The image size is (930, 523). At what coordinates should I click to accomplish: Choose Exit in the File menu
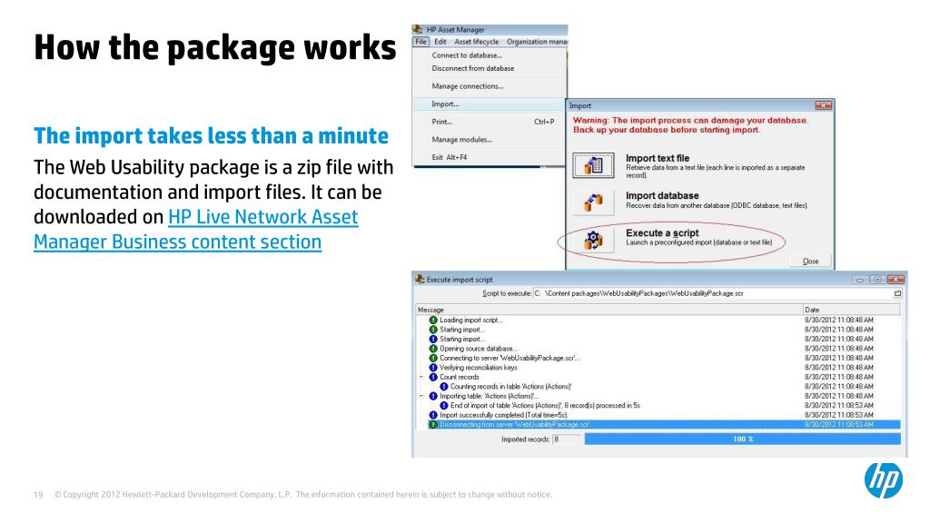click(x=449, y=157)
